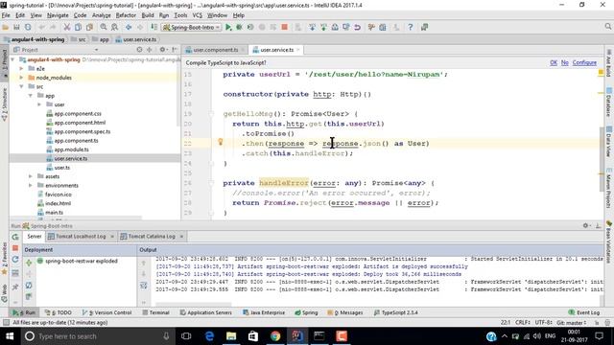Screen dimensions: 614x345
Task: Toggle soft-wrap in Output panel
Action: click(x=144, y=286)
